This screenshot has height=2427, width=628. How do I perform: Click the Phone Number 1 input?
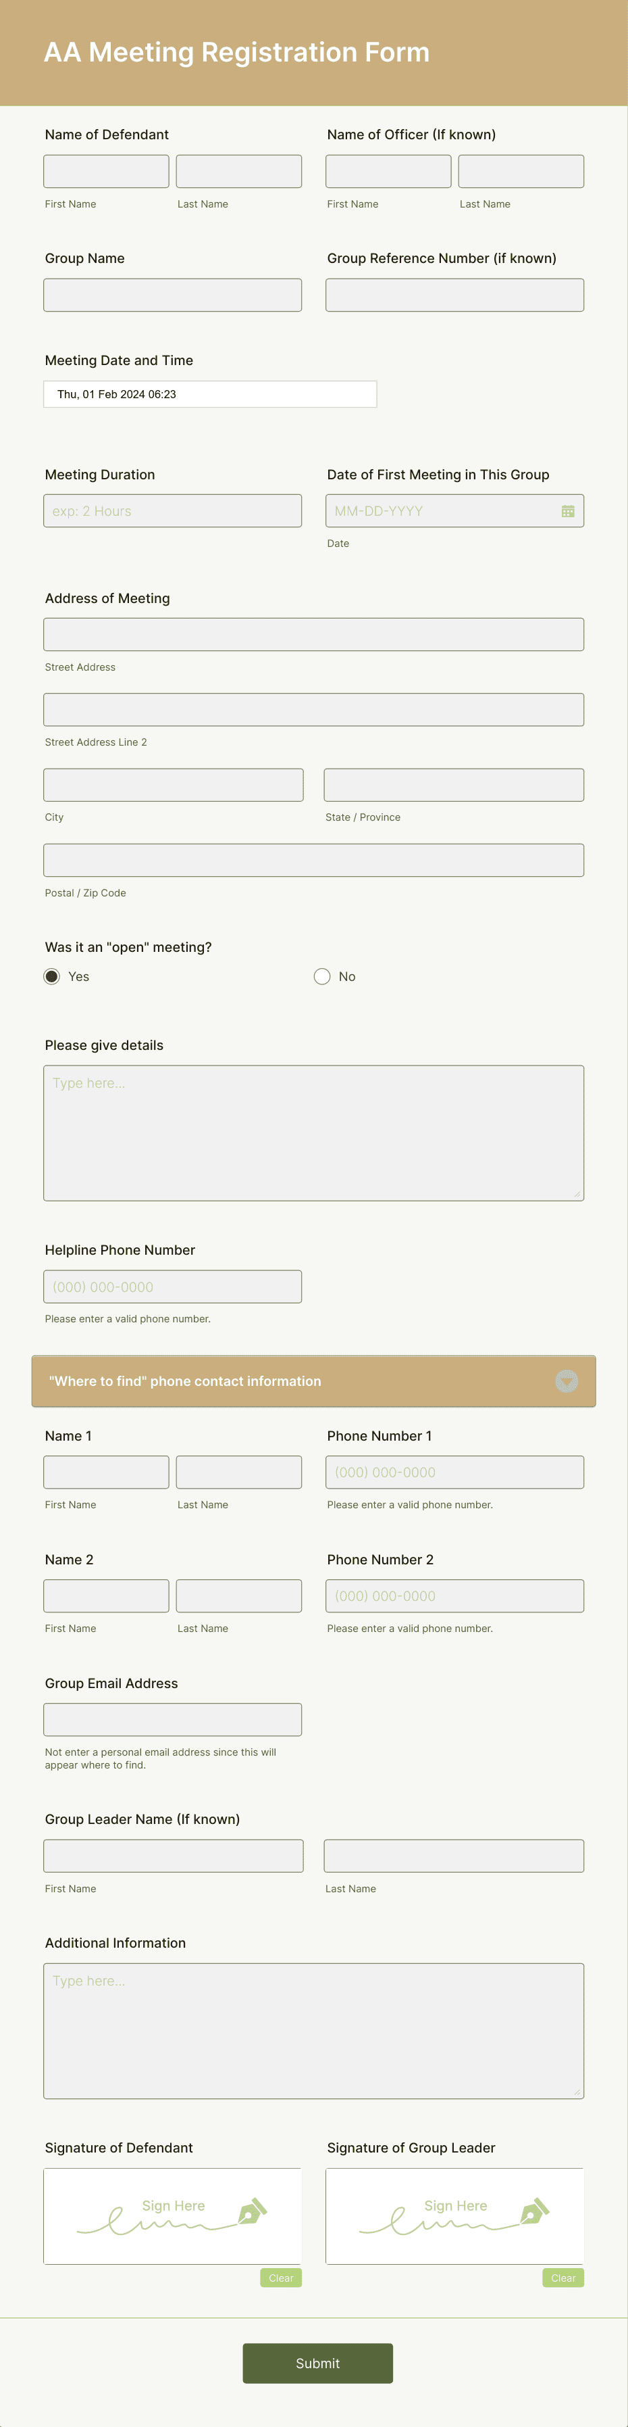point(454,1470)
